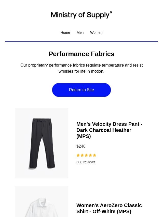Click the blue divider line under navigation

click(x=81, y=41)
